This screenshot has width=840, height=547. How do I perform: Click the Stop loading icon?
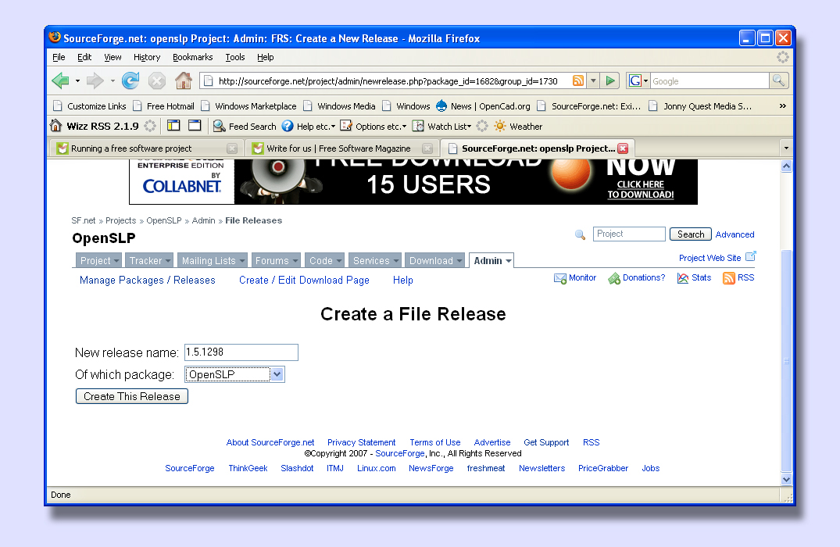156,81
